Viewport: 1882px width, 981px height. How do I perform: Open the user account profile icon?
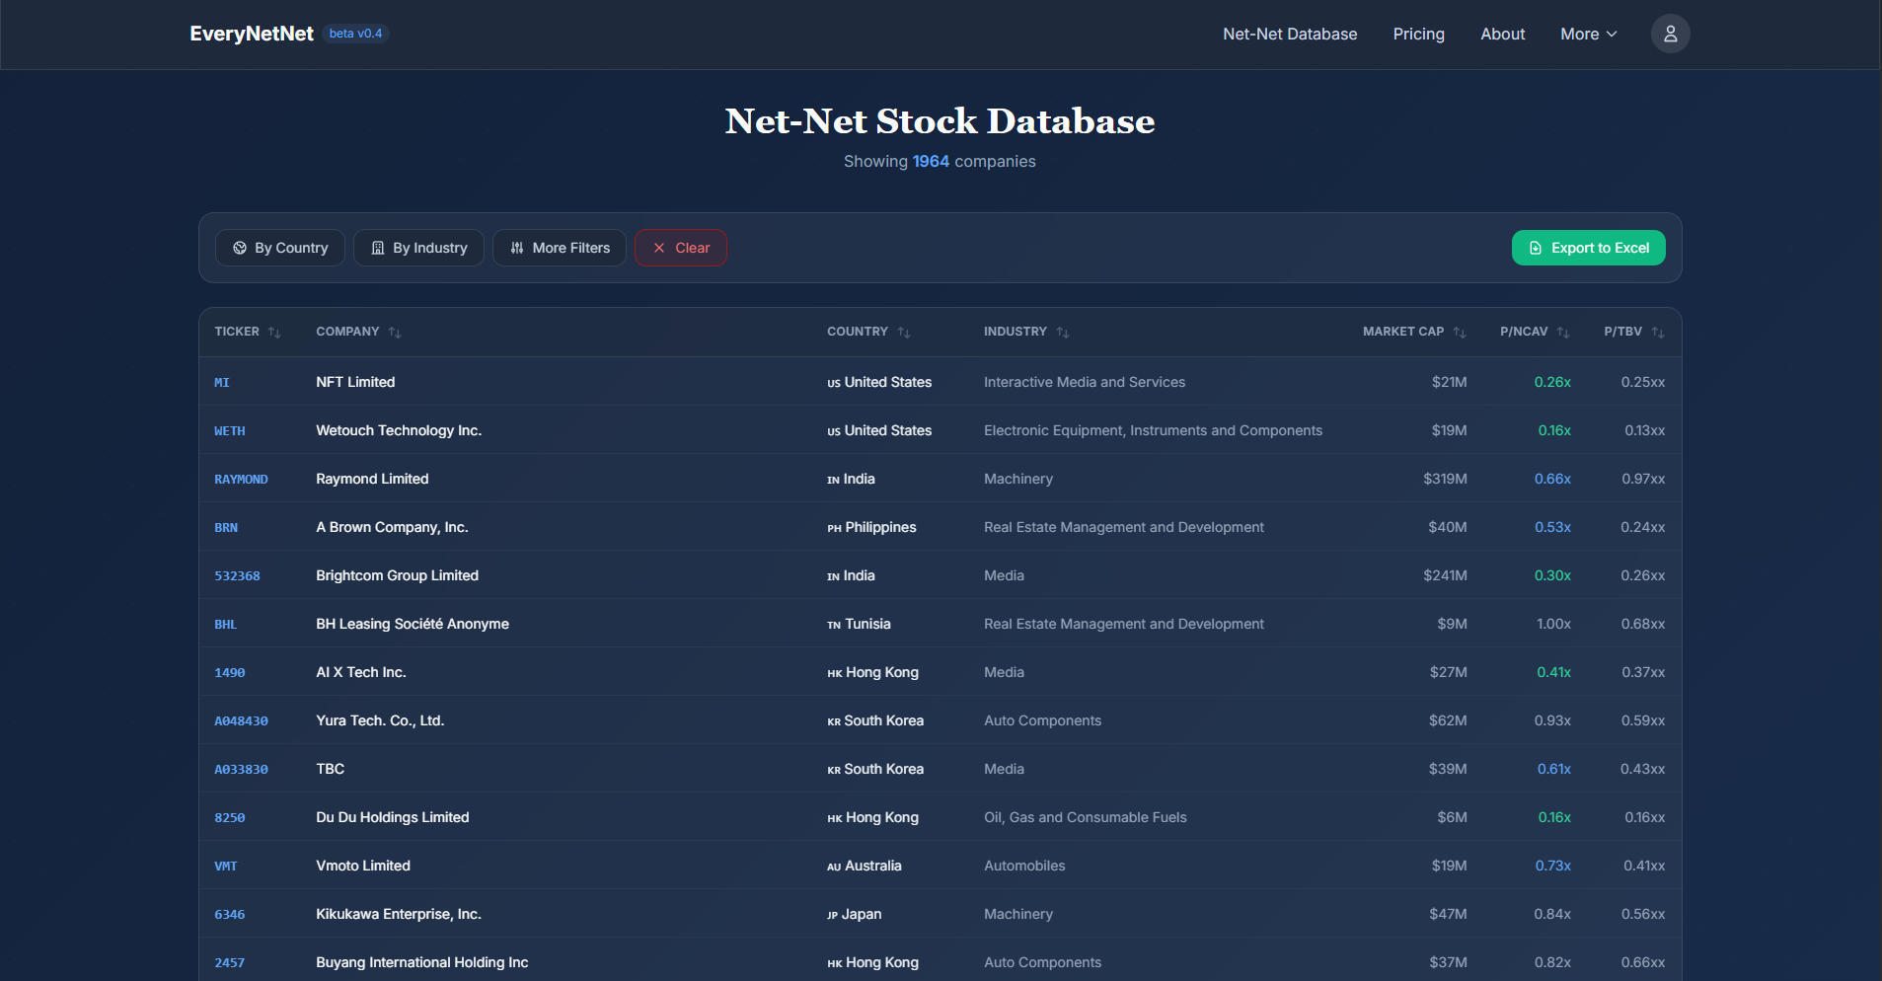[1670, 34]
